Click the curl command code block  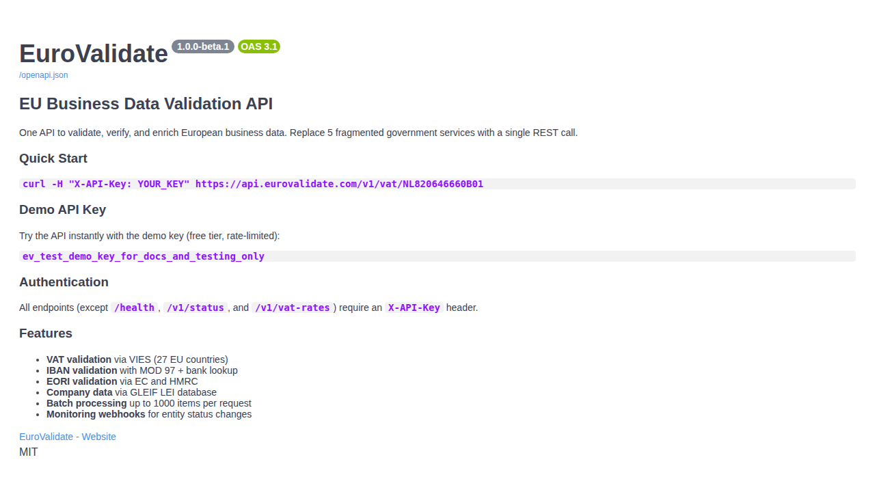coord(437,184)
